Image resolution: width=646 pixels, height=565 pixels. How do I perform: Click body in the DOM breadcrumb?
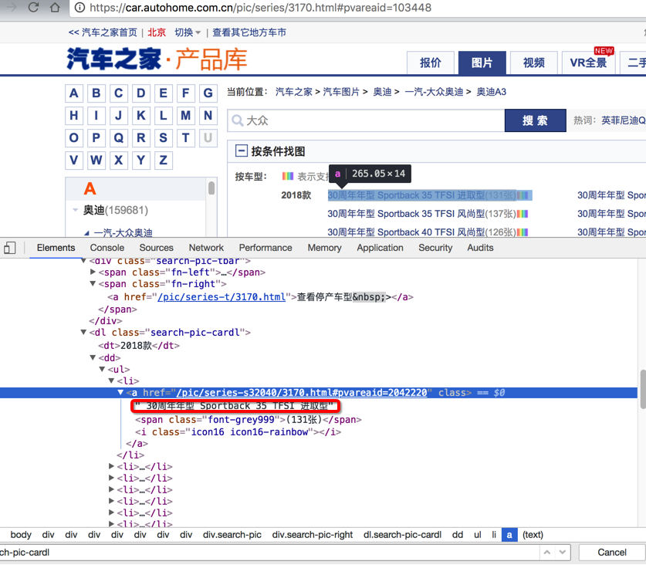21,534
